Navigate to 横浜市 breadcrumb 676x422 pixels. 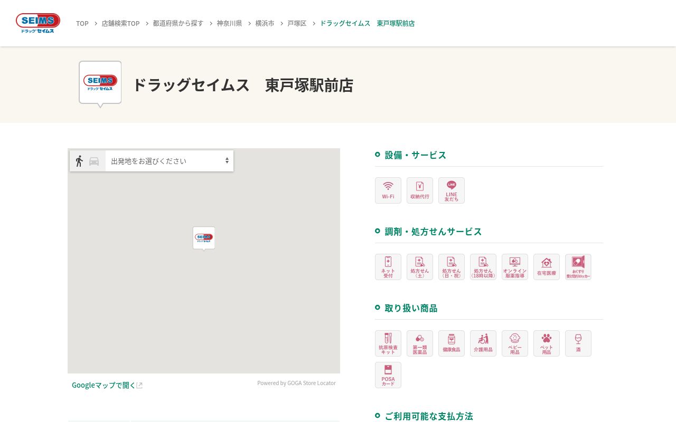(265, 23)
